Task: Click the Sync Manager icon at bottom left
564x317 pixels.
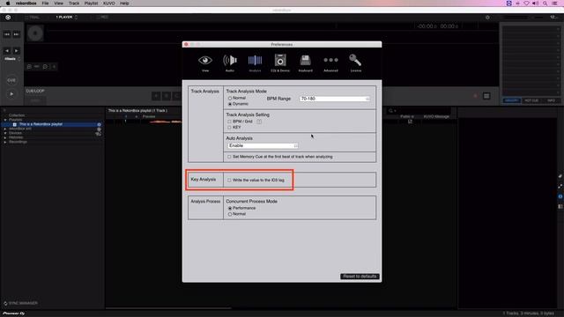Action: click(5, 303)
